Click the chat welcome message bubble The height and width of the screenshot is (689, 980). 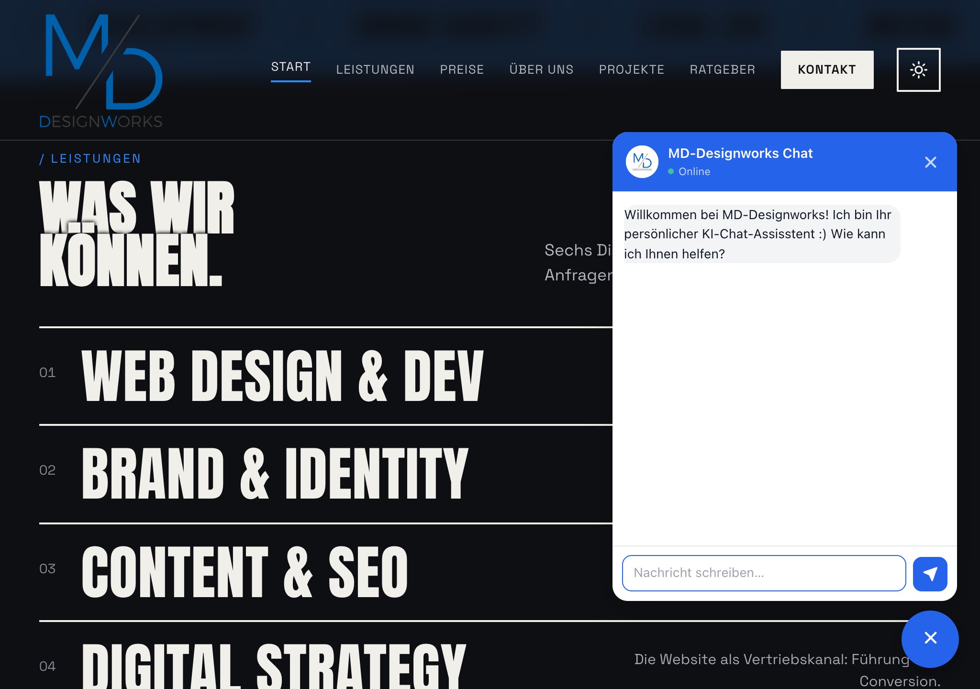pyautogui.click(x=761, y=234)
